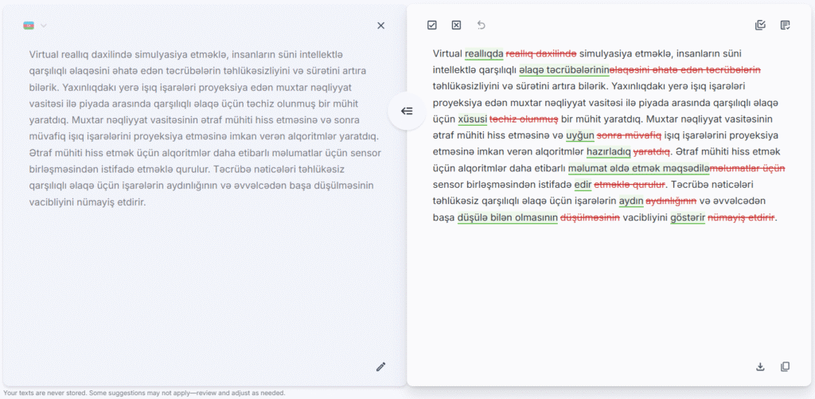Viewport: 815px width, 399px height.
Task: Click the suggestion "əlaqə təcrübələrinin"
Action: pos(564,70)
